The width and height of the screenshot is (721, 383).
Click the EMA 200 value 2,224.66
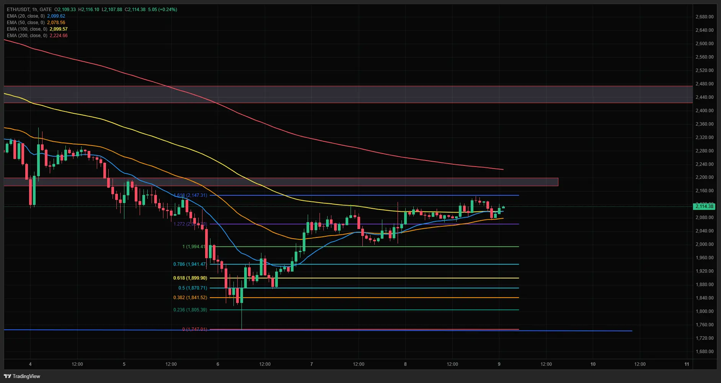click(x=59, y=36)
